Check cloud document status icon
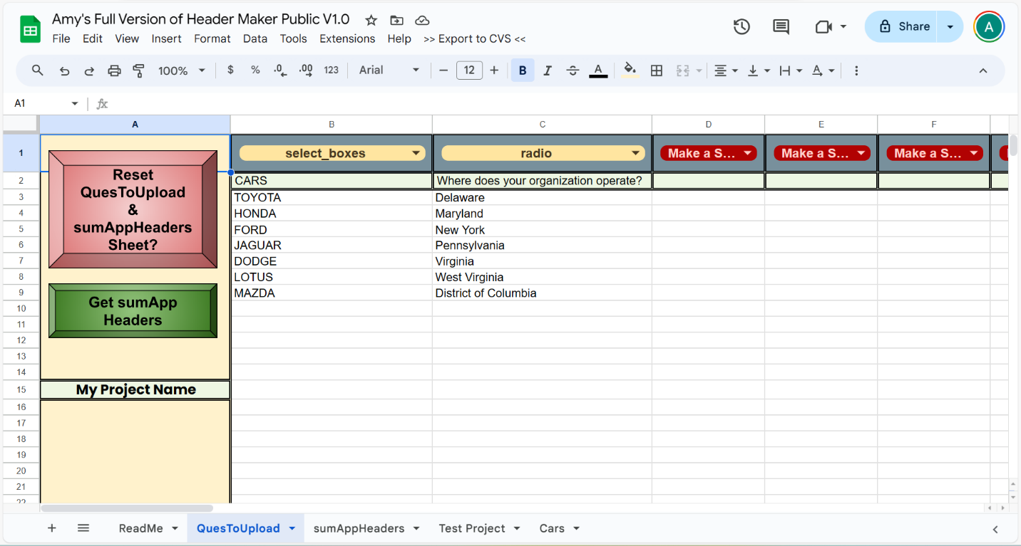The image size is (1021, 546). click(x=422, y=21)
